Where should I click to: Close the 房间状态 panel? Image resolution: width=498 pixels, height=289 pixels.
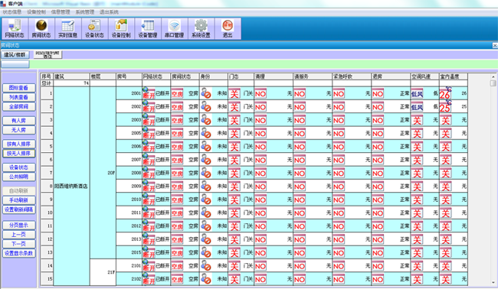point(495,46)
